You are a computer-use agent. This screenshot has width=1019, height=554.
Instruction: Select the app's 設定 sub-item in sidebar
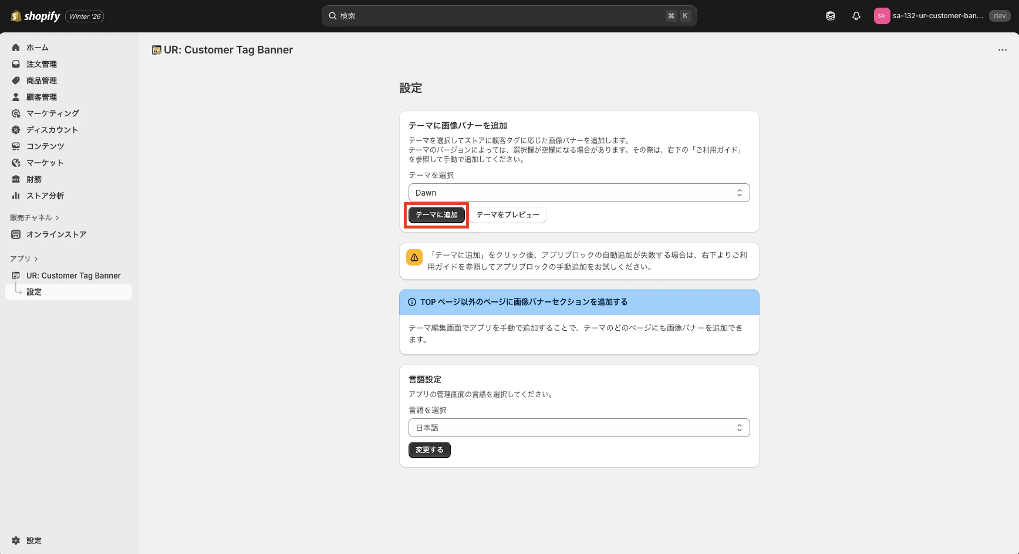[x=69, y=292]
